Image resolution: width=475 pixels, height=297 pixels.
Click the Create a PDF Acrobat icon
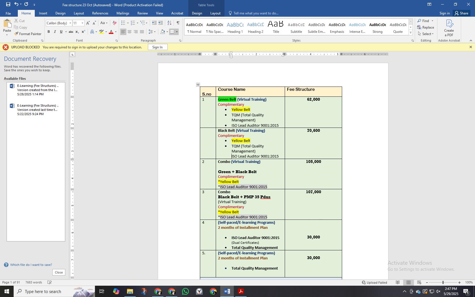(x=449, y=28)
